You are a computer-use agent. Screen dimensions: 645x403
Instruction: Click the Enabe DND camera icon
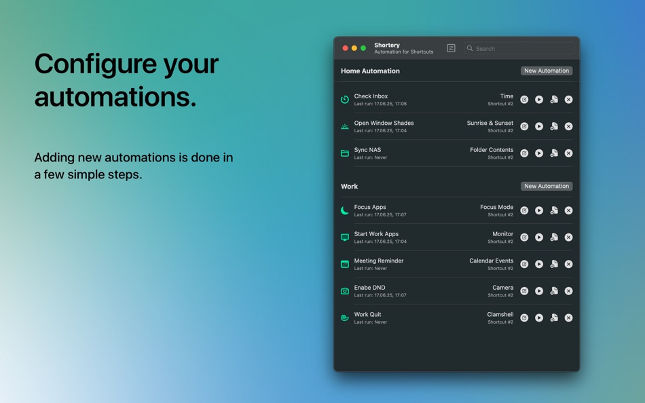pyautogui.click(x=345, y=291)
